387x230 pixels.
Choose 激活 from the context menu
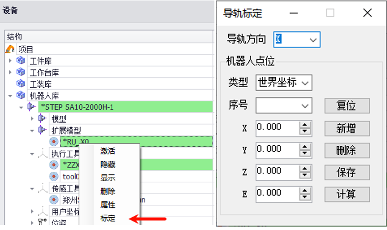click(108, 151)
